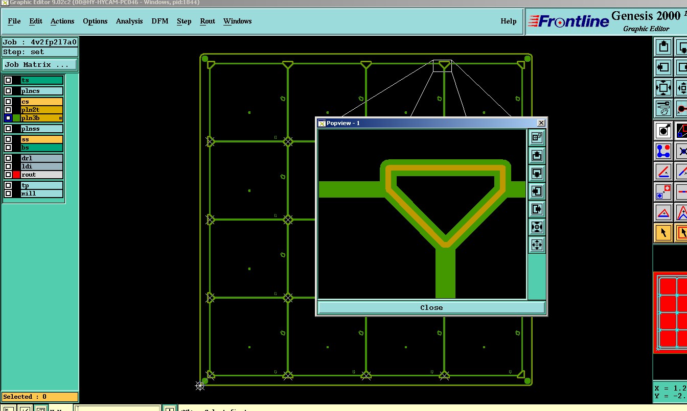This screenshot has width=687, height=411.
Task: Open the File menu
Action: point(14,21)
